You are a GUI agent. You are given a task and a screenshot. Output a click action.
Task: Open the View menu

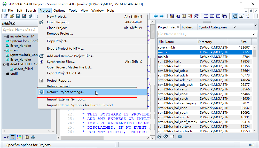tap(84, 10)
